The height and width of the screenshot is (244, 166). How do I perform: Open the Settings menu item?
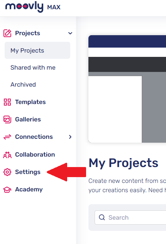click(28, 172)
